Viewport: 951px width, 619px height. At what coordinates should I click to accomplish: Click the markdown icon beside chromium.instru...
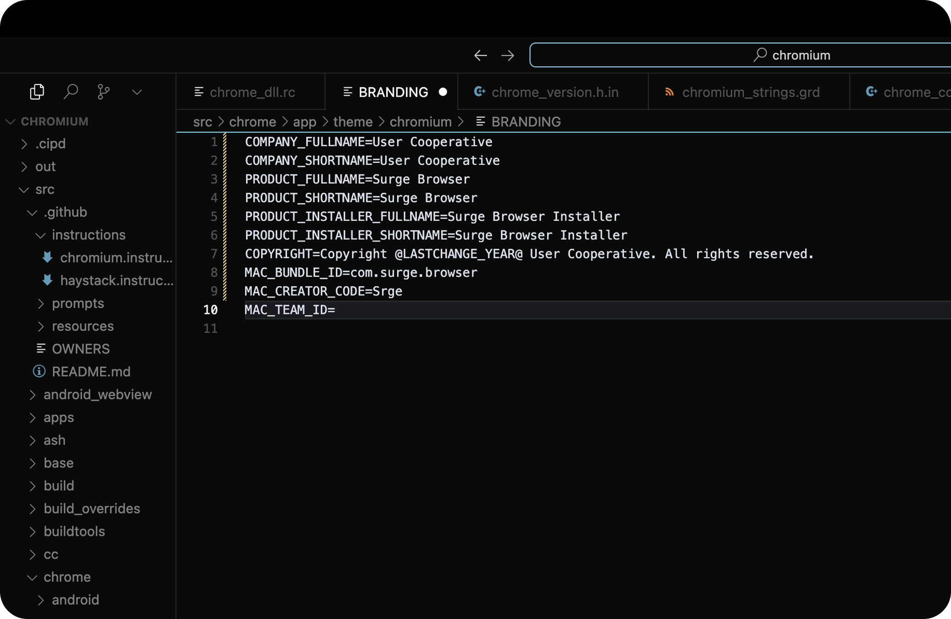[47, 257]
